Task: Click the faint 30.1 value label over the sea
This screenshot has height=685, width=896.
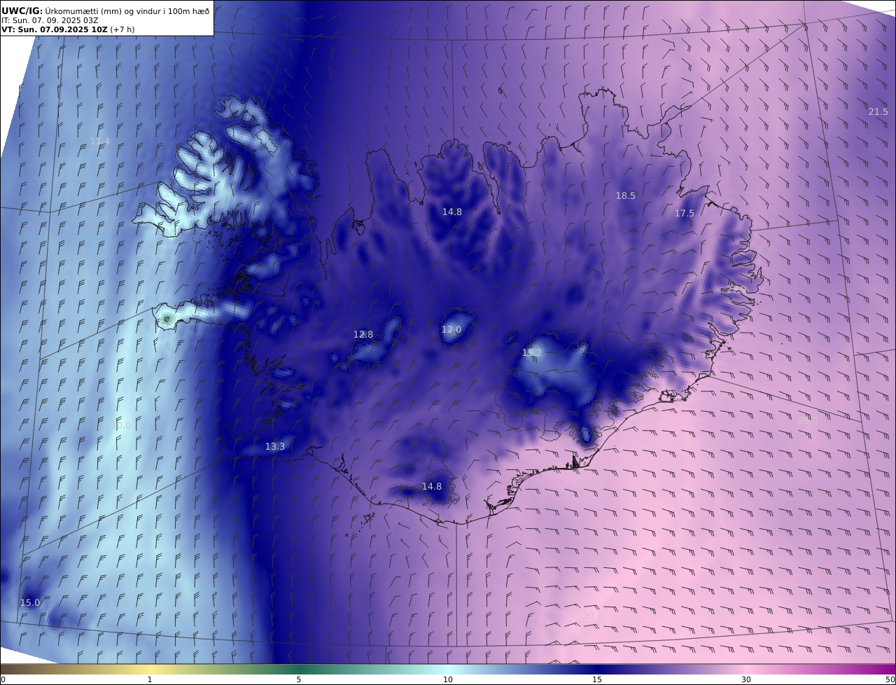Action: (x=592, y=616)
